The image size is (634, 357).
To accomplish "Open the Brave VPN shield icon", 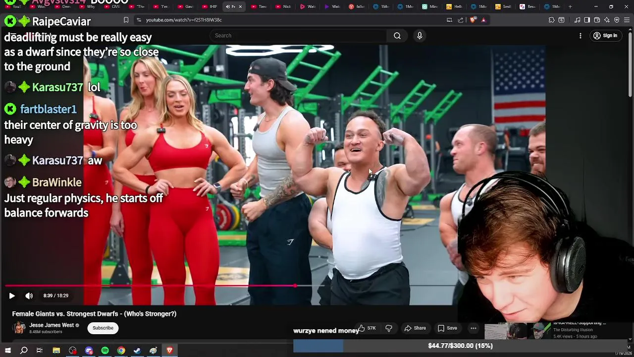I will (617, 20).
